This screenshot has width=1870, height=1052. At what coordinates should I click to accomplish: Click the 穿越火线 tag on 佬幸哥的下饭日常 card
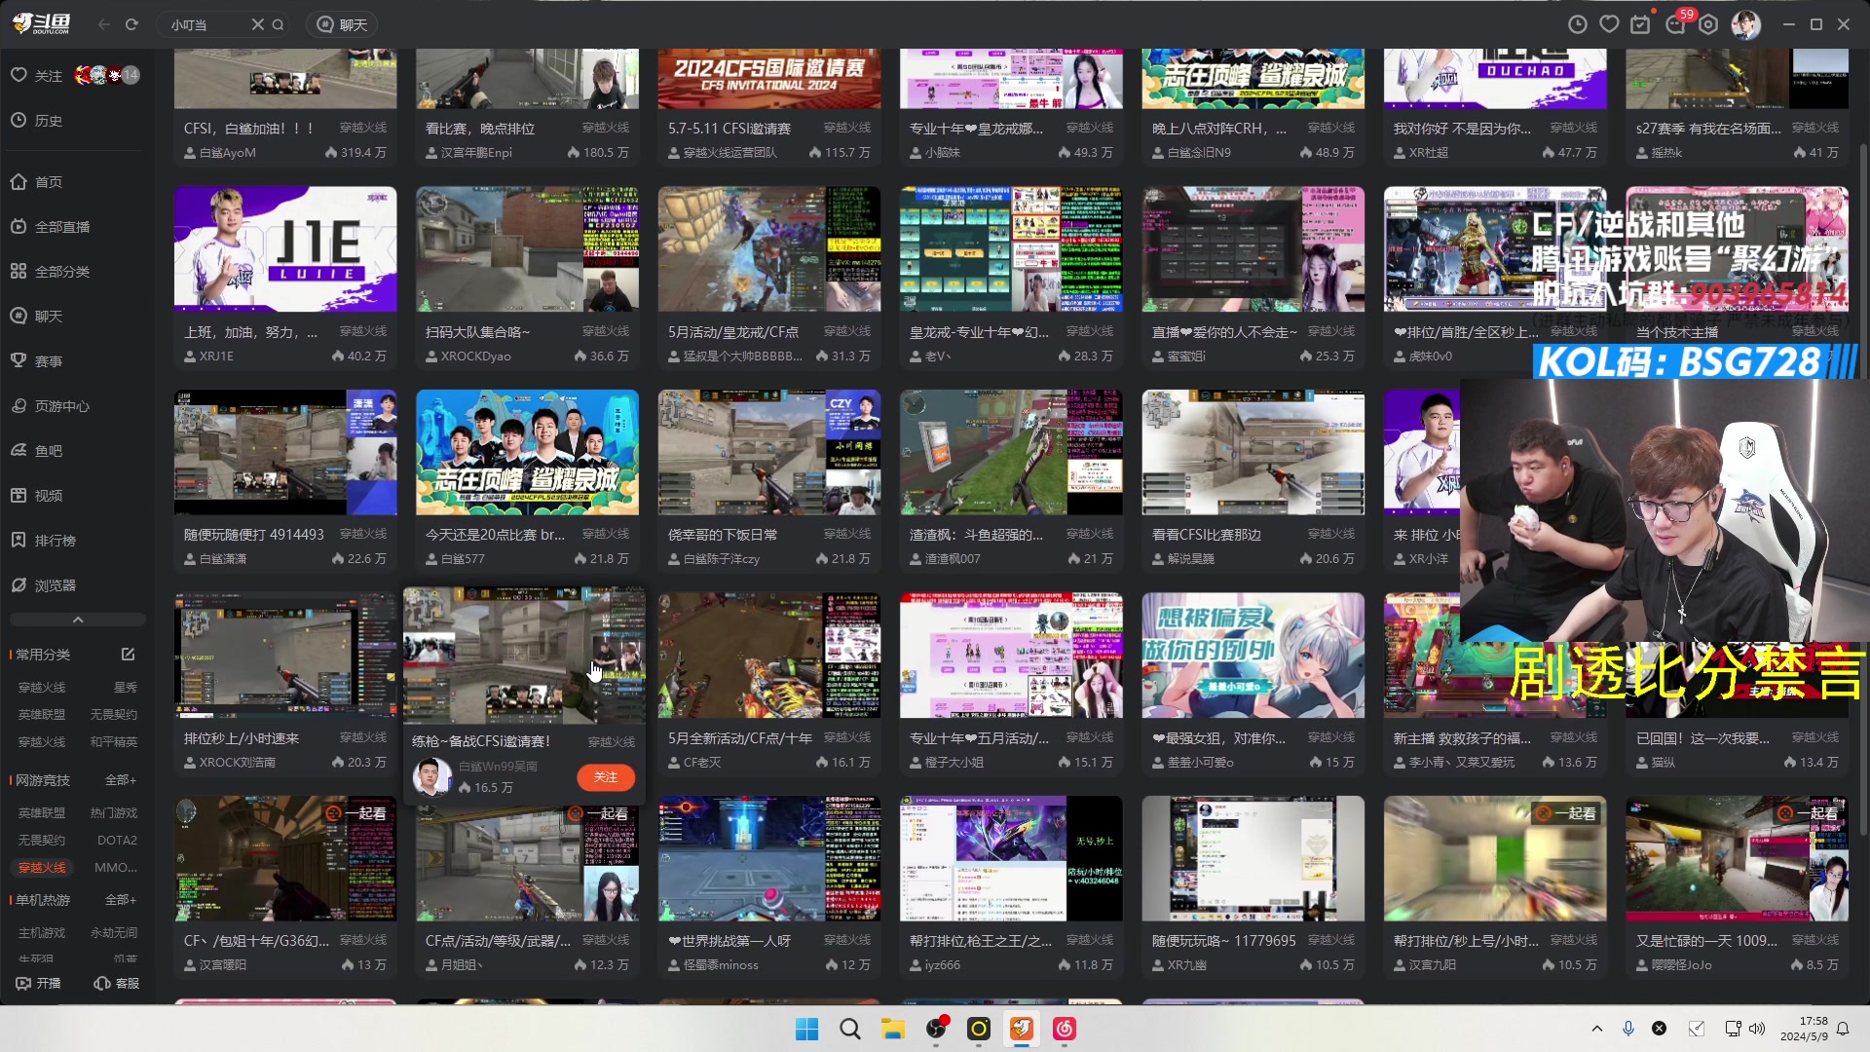(847, 534)
